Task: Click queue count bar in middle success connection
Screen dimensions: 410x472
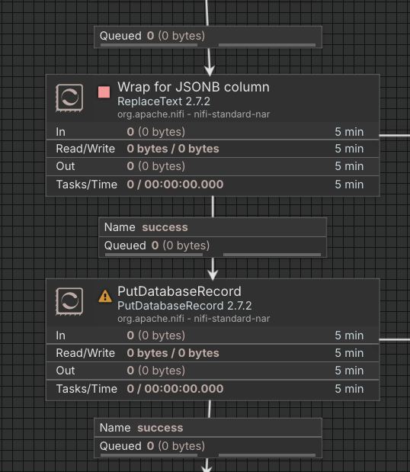Action: click(154, 255)
